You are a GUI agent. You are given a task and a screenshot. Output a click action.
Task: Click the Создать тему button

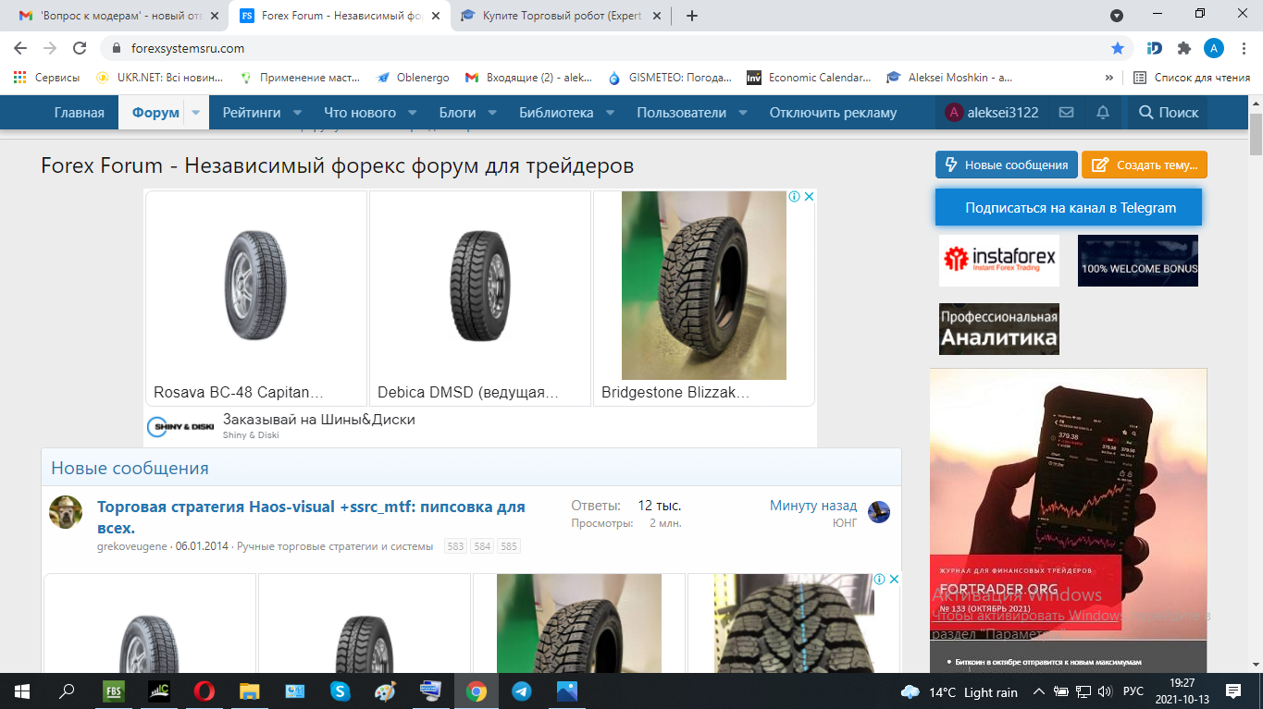coord(1144,165)
